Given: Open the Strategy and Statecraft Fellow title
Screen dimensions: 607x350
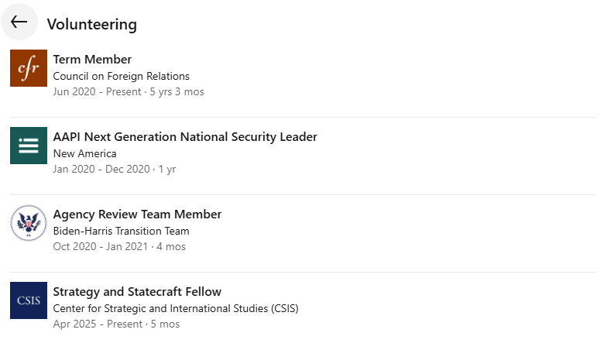Looking at the screenshot, I should [137, 292].
